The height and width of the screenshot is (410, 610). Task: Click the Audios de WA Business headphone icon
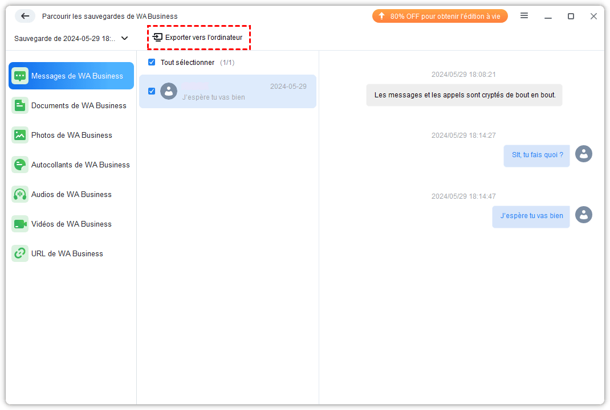point(20,194)
